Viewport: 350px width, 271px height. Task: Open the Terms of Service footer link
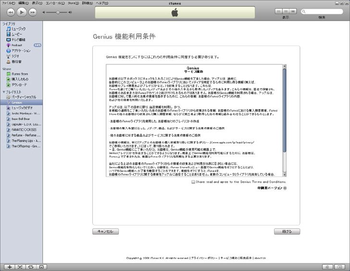coord(229,258)
